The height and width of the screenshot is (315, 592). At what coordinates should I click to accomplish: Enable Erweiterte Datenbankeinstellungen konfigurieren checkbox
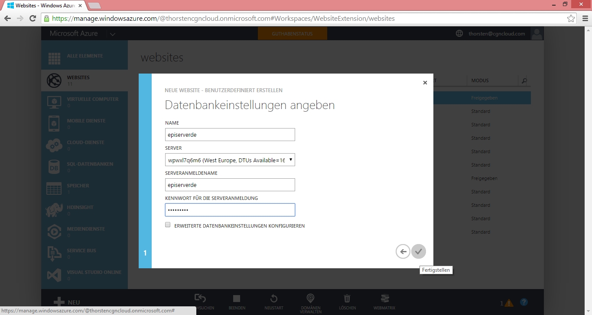click(x=168, y=225)
